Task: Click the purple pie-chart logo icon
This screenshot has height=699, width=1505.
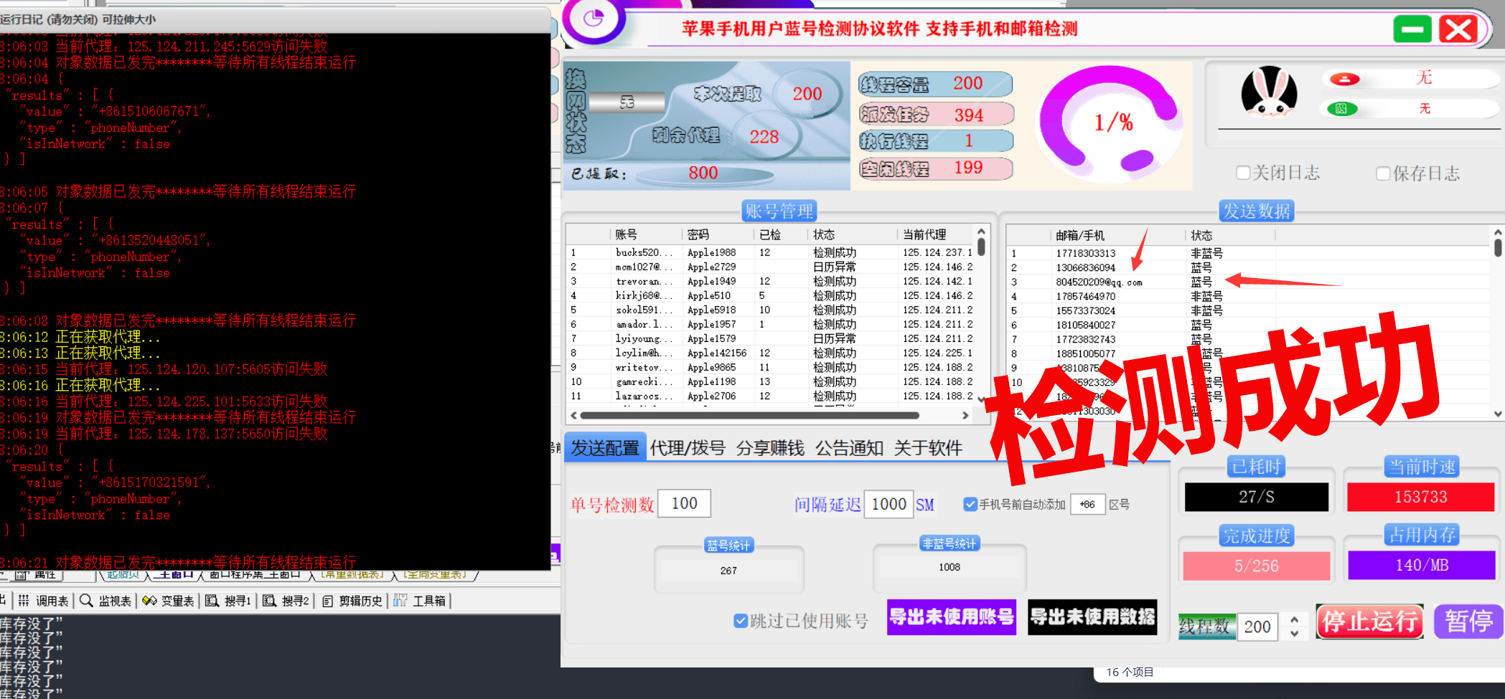Action: [594, 19]
